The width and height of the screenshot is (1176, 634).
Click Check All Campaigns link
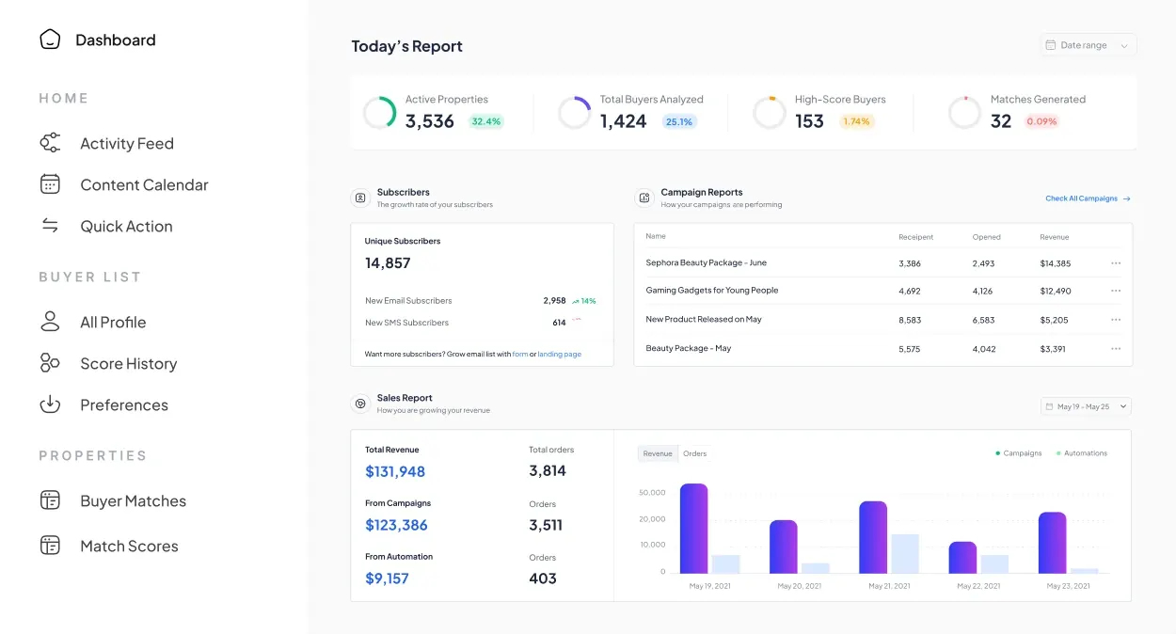[1082, 198]
